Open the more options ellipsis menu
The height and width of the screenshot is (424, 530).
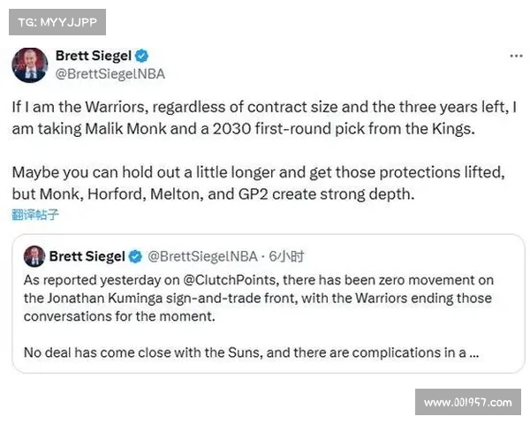coord(515,55)
